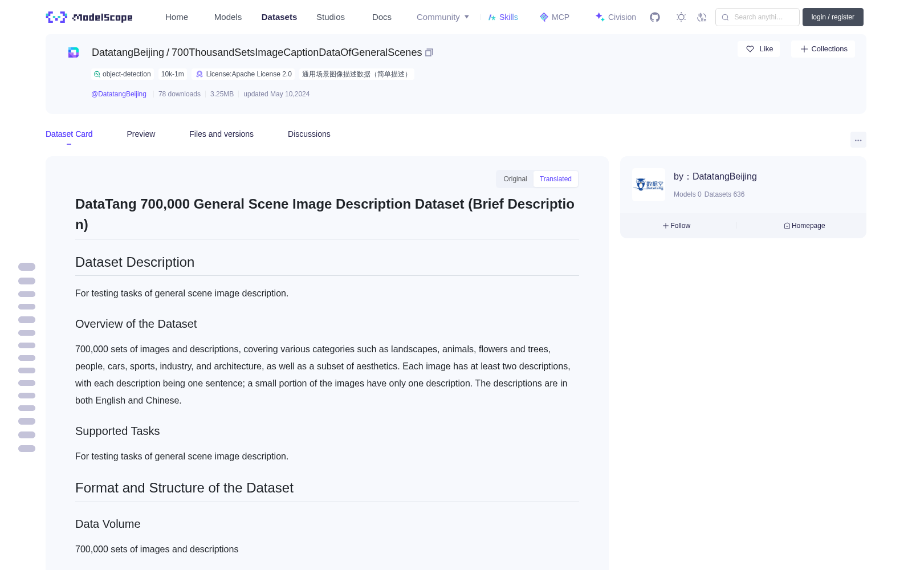Click the "updated May 10,2024" text
The height and width of the screenshot is (570, 912).
(276, 94)
